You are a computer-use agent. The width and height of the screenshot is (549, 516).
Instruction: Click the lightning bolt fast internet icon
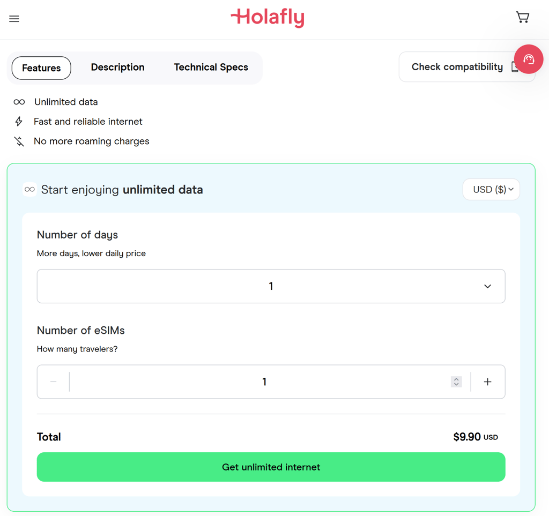pyautogui.click(x=19, y=122)
